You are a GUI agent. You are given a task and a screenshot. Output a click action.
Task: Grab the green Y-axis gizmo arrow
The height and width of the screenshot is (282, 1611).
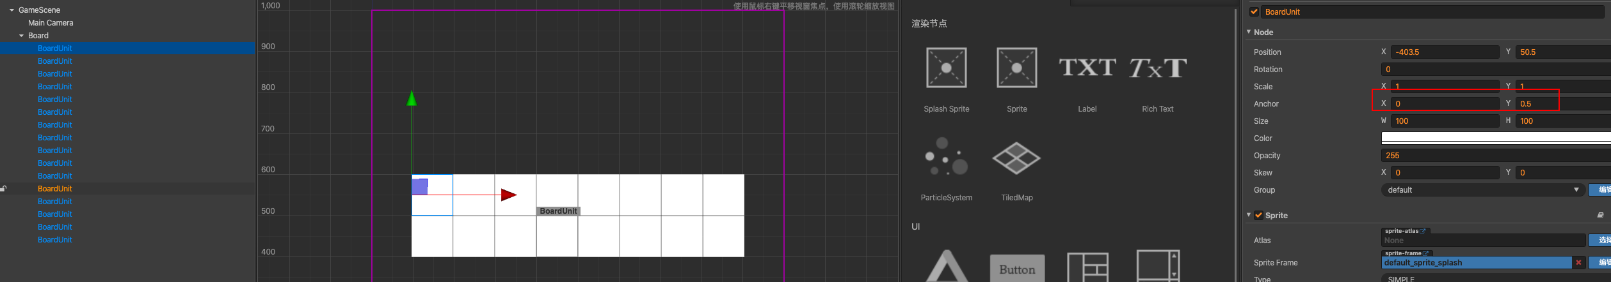pos(412,98)
